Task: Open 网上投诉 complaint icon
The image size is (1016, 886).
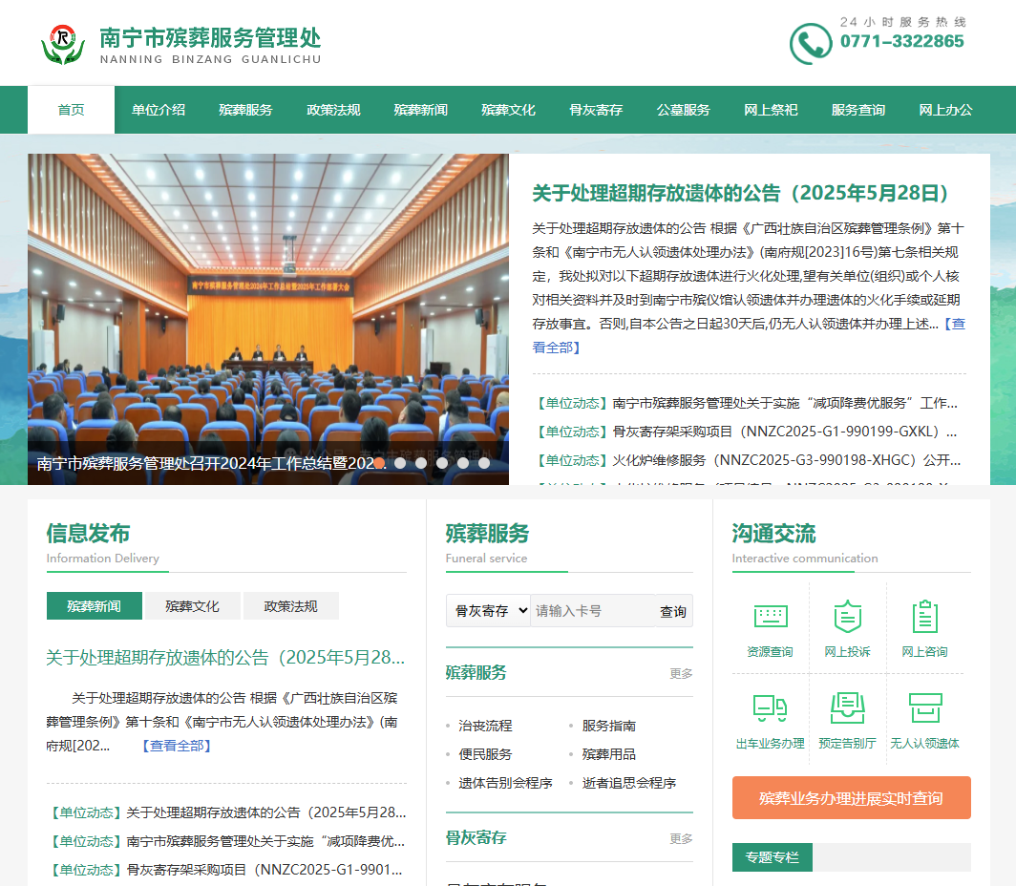Action: click(x=848, y=617)
